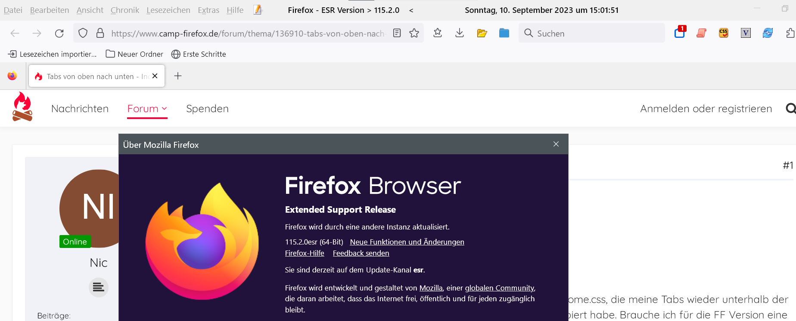Close the 'Tabs von oben nach unten' tab

point(155,76)
